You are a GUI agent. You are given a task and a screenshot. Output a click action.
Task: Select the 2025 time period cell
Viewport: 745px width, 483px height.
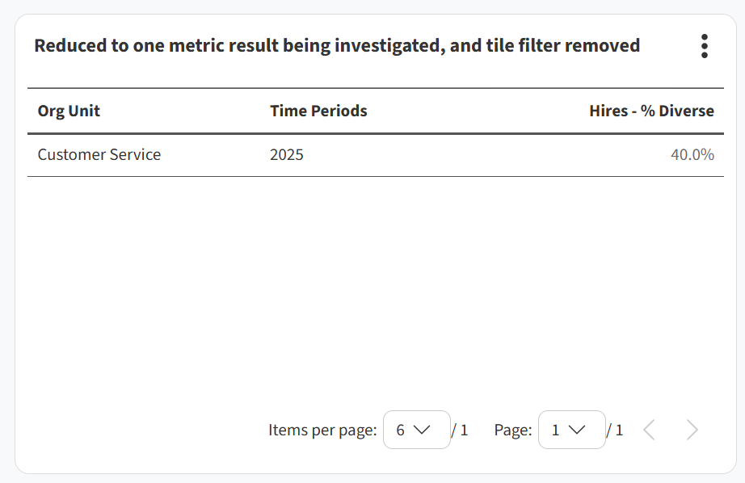(x=287, y=154)
